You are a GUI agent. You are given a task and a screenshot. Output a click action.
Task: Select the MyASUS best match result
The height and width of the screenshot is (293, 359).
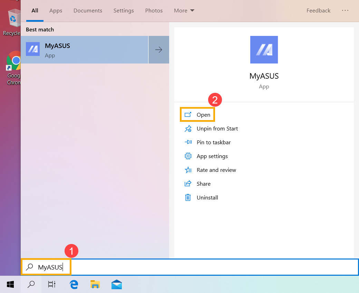[85, 50]
